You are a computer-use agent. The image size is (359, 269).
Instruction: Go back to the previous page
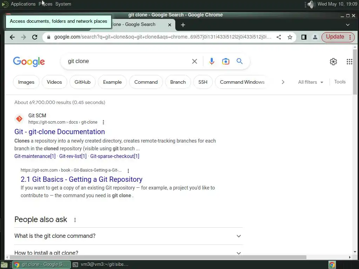click(x=12, y=37)
